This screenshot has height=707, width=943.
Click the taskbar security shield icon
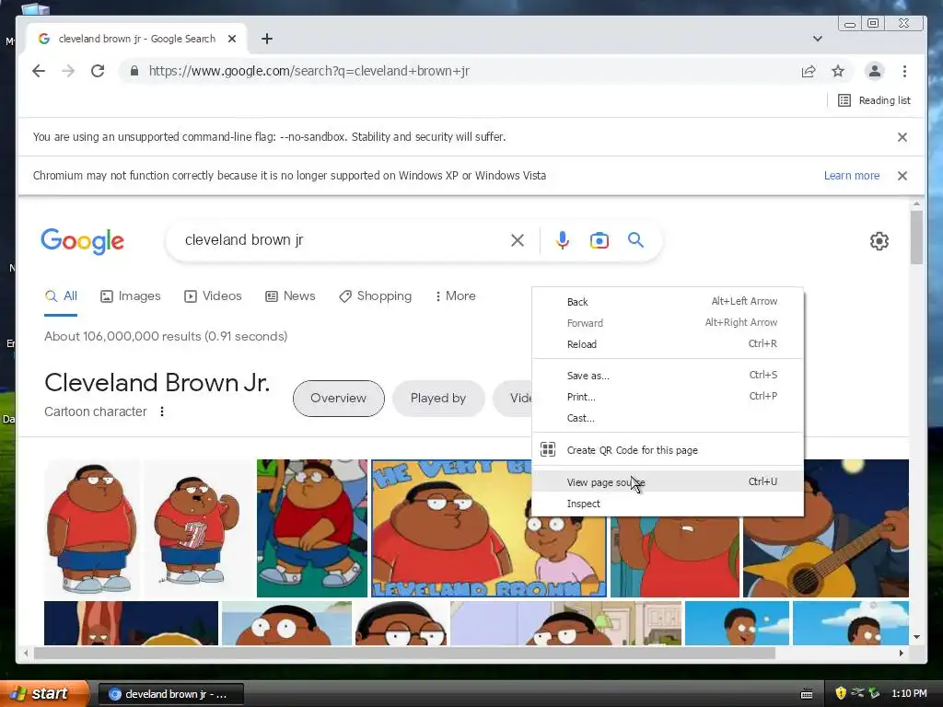(x=841, y=693)
